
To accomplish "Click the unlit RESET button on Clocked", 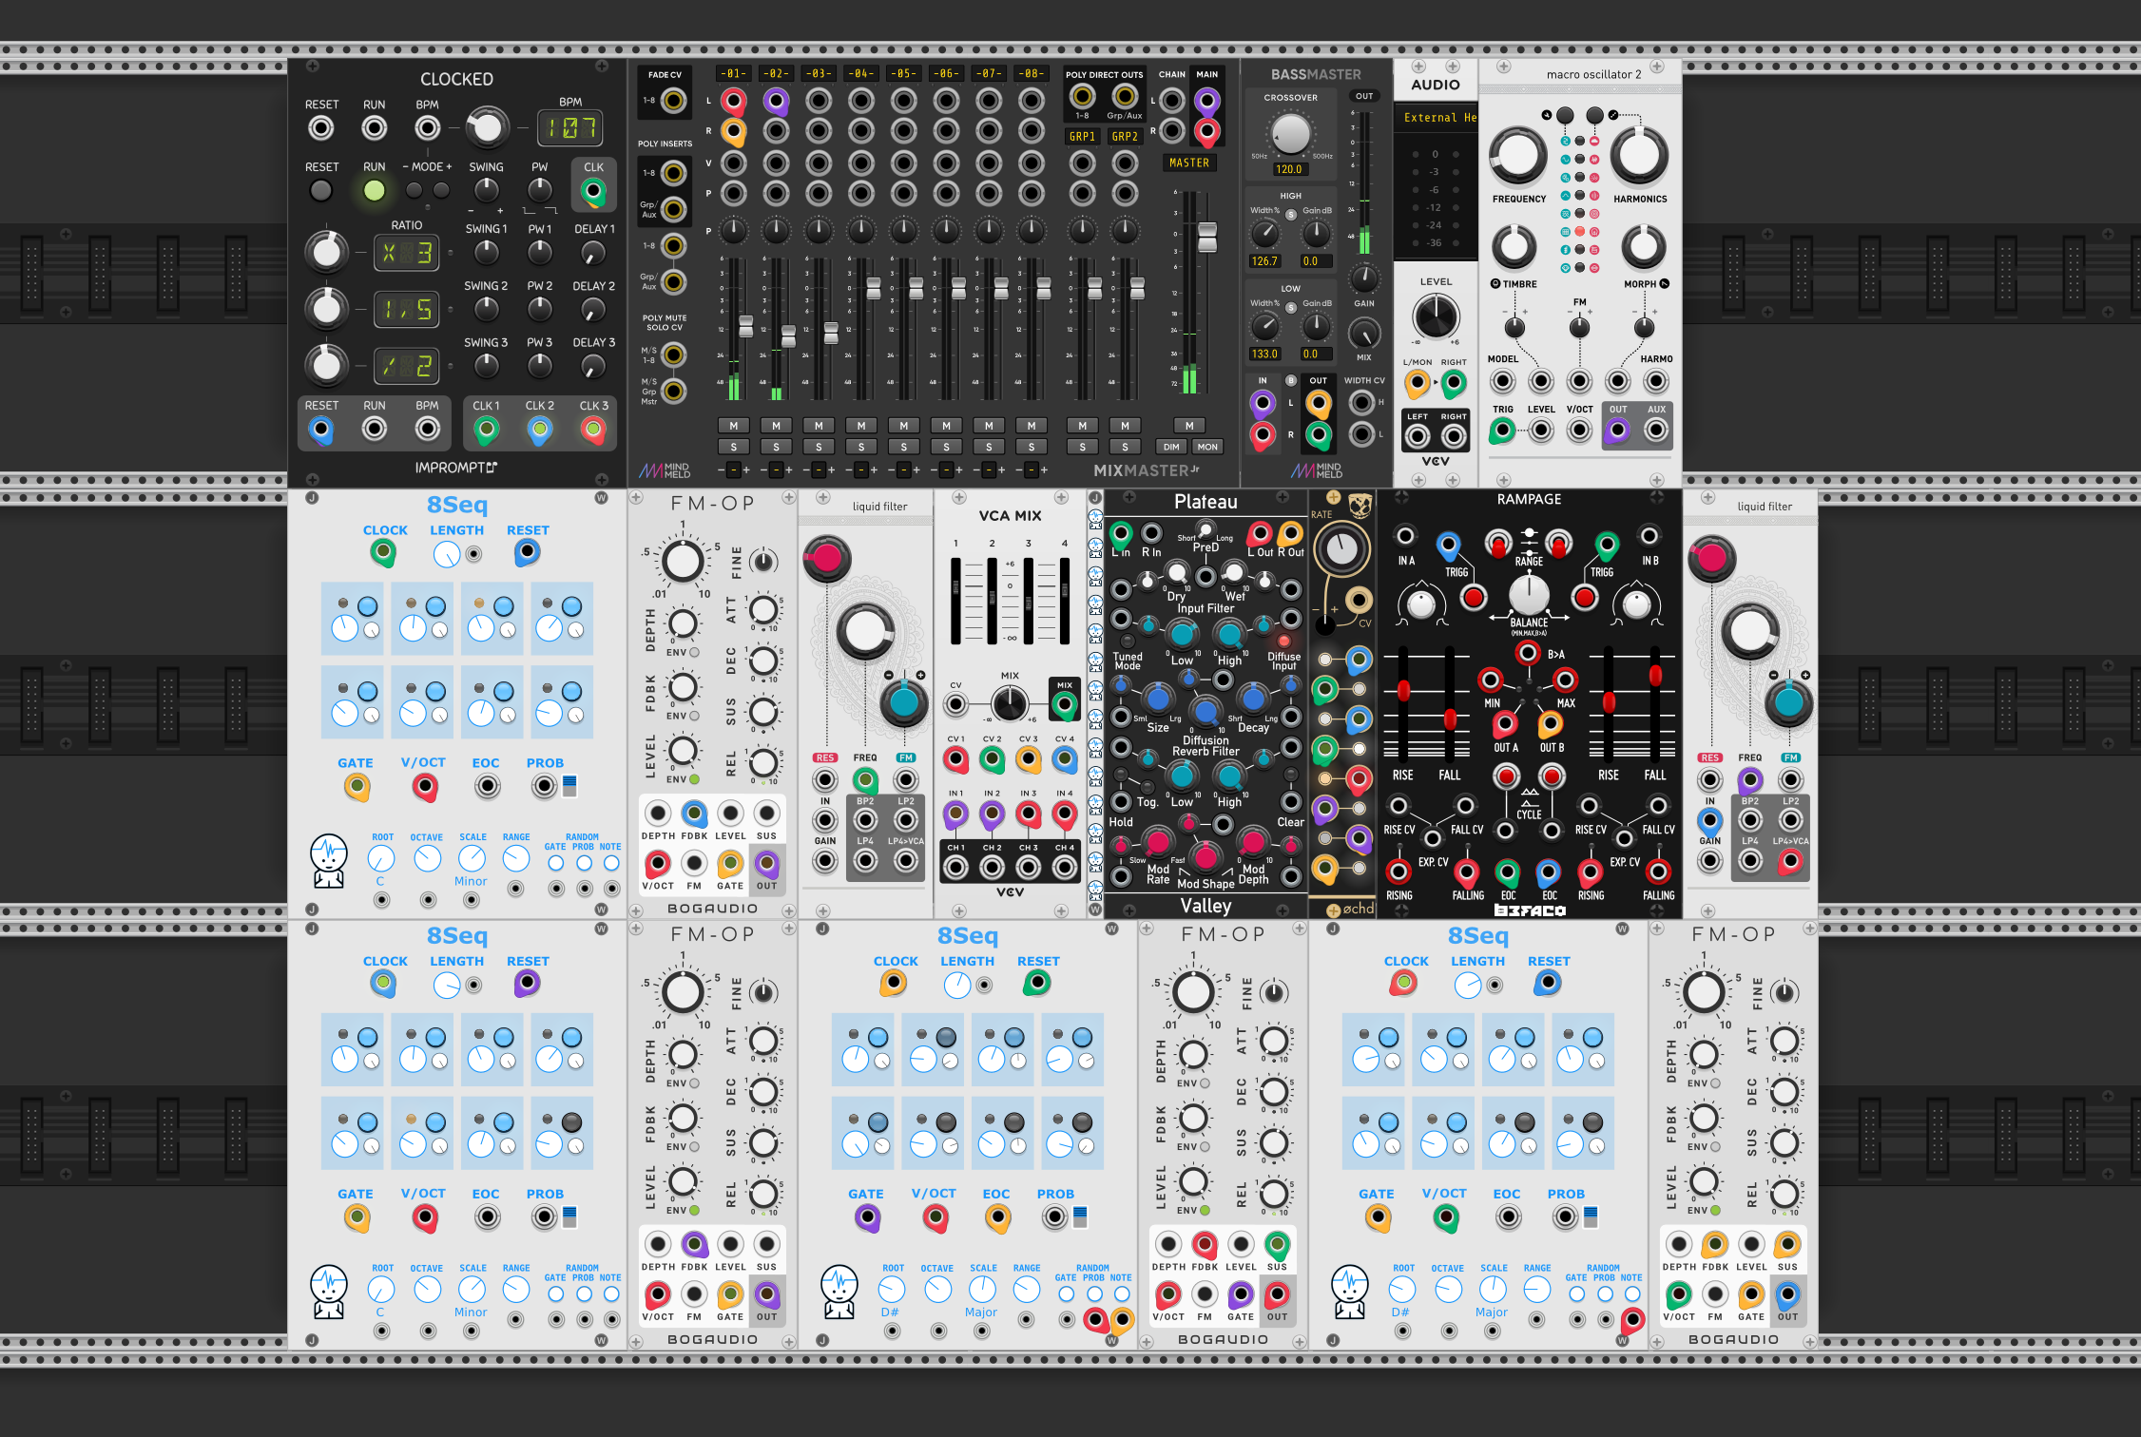I will point(321,190).
